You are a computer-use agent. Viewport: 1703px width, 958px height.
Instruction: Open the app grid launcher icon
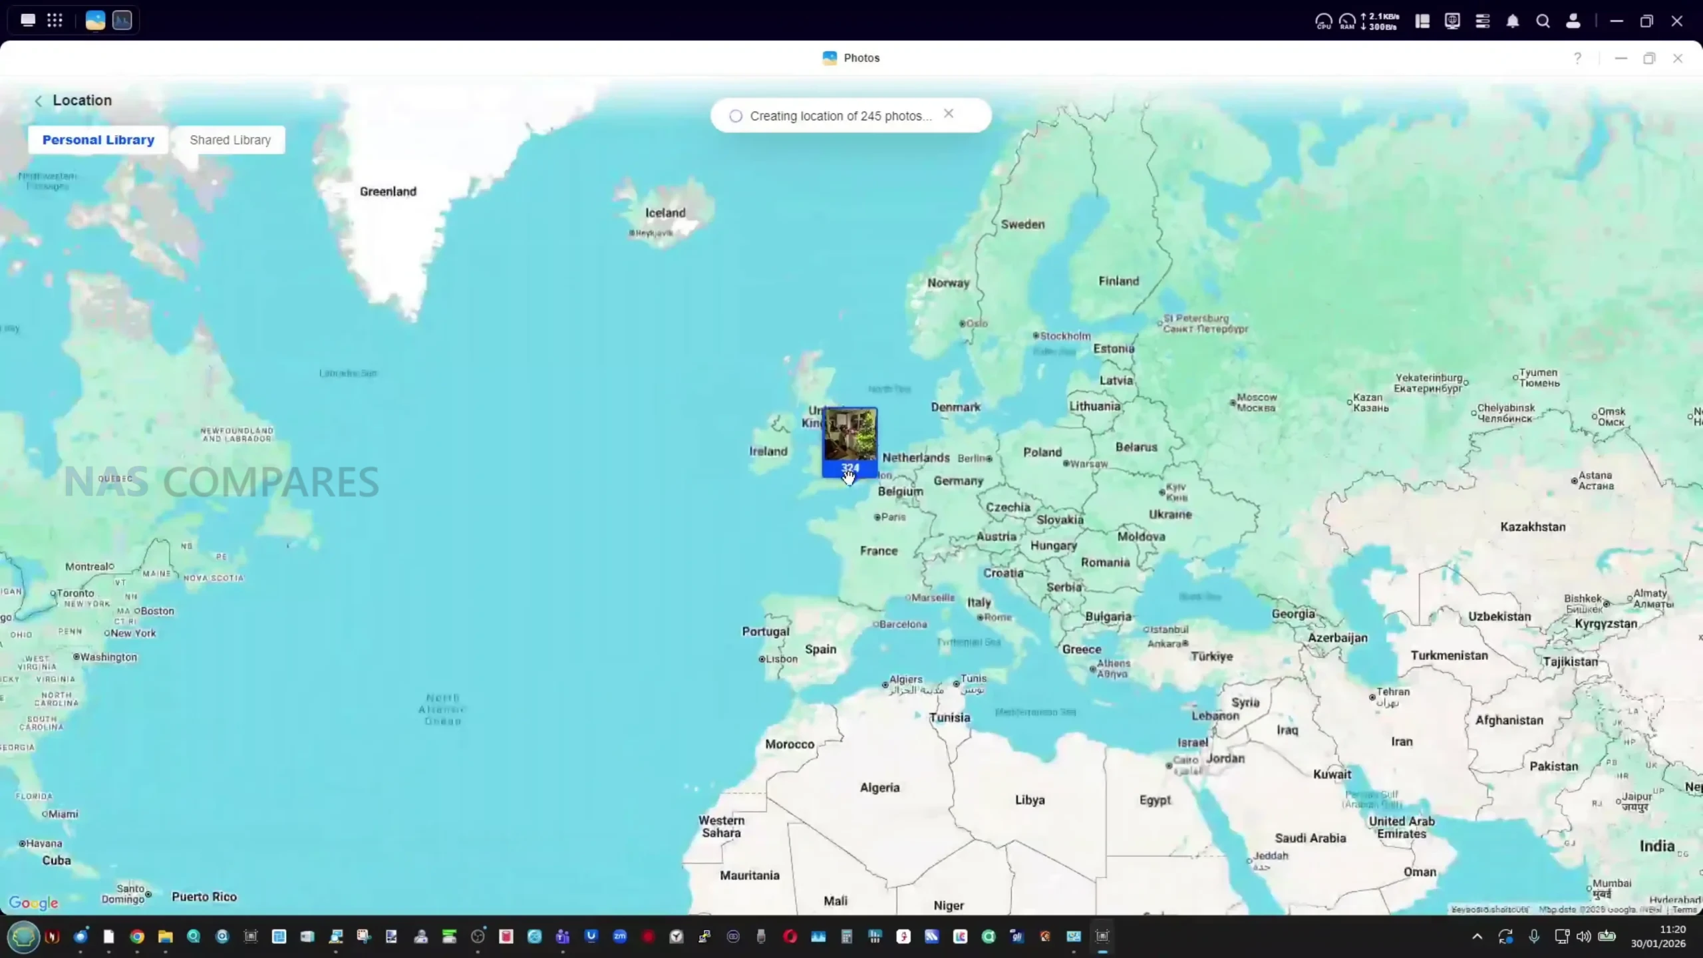point(55,20)
